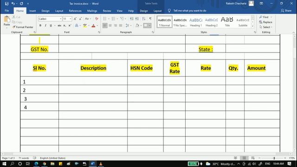
Task: Click the font color swatch button
Action: [93, 26]
